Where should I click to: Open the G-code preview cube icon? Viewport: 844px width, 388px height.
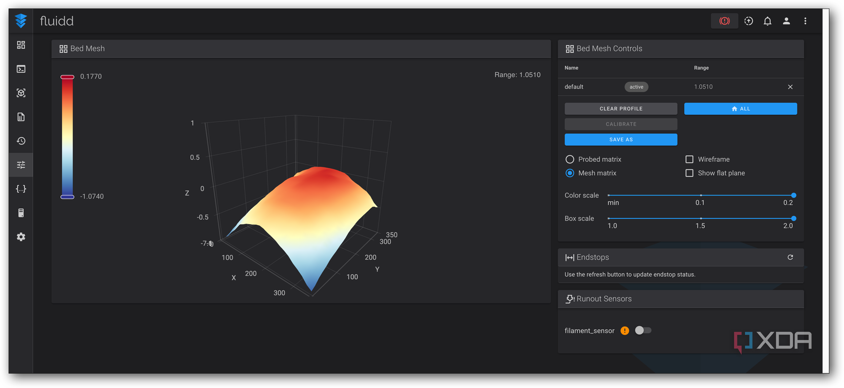pos(21,93)
